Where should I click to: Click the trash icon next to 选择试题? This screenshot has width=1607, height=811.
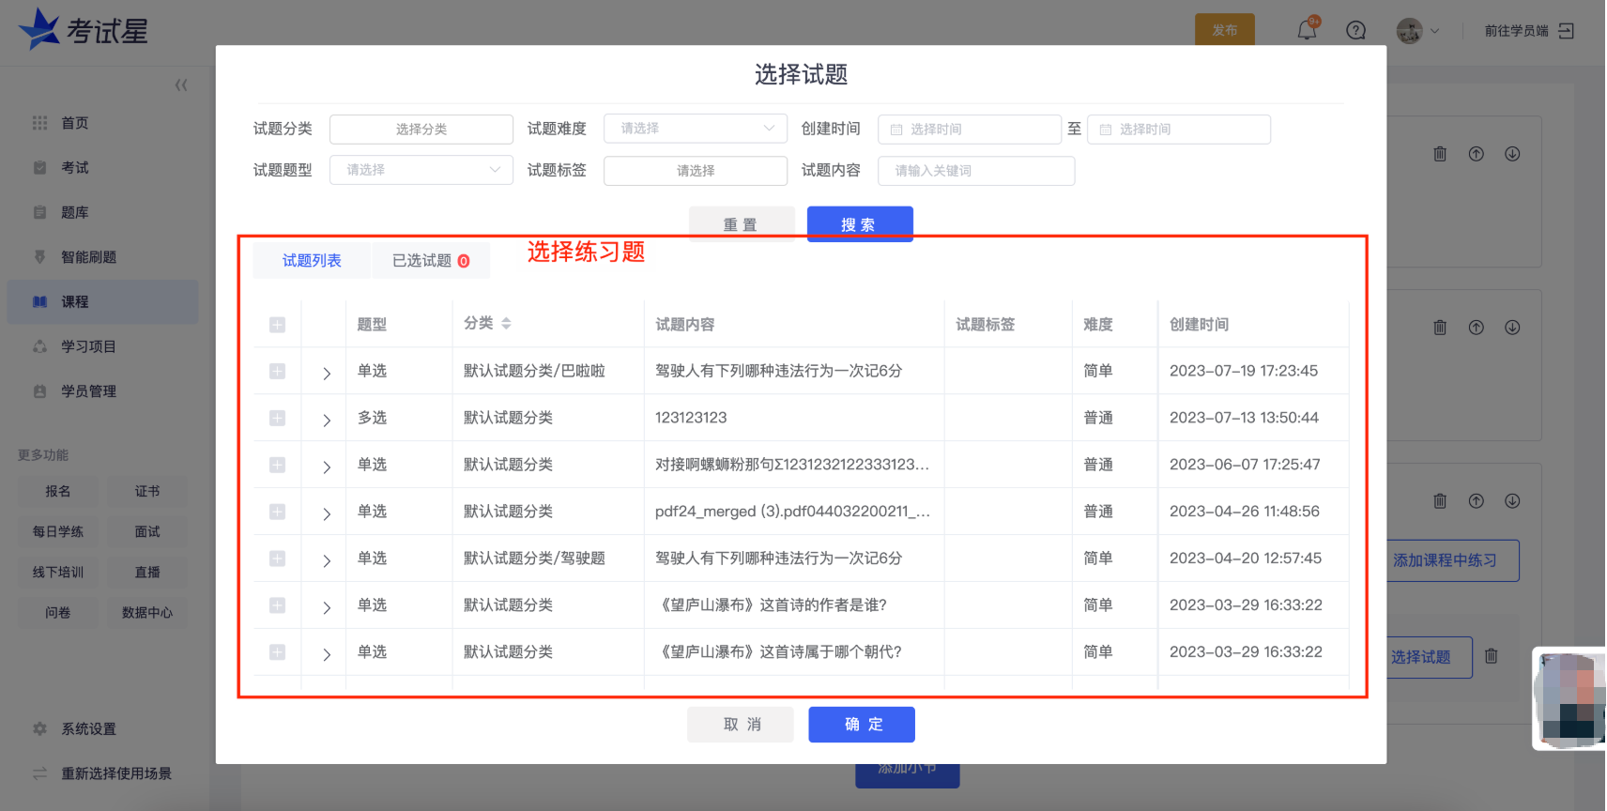(1491, 656)
